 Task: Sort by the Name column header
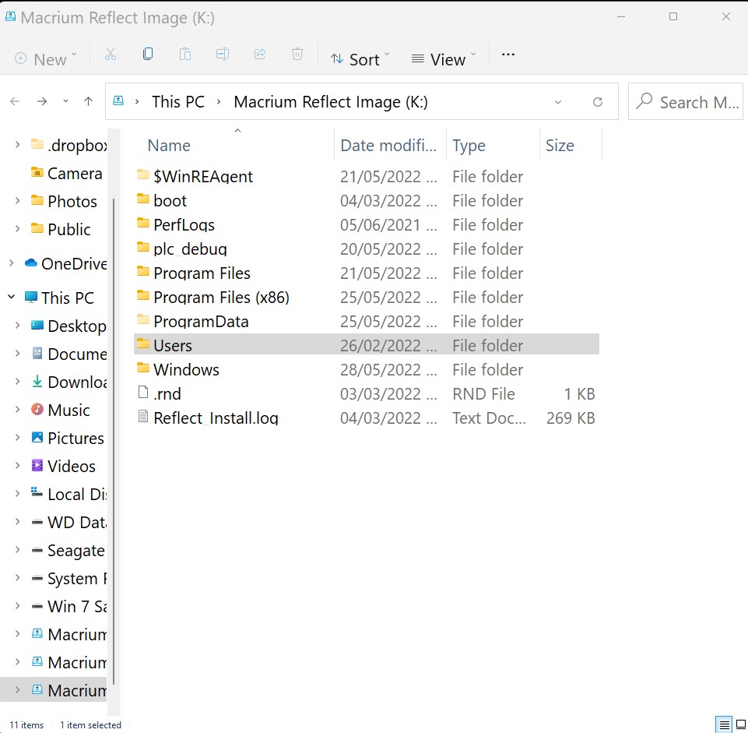coord(169,146)
